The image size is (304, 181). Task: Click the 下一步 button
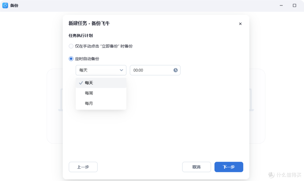(x=229, y=167)
